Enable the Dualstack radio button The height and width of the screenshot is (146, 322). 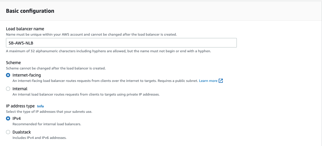[8, 132]
